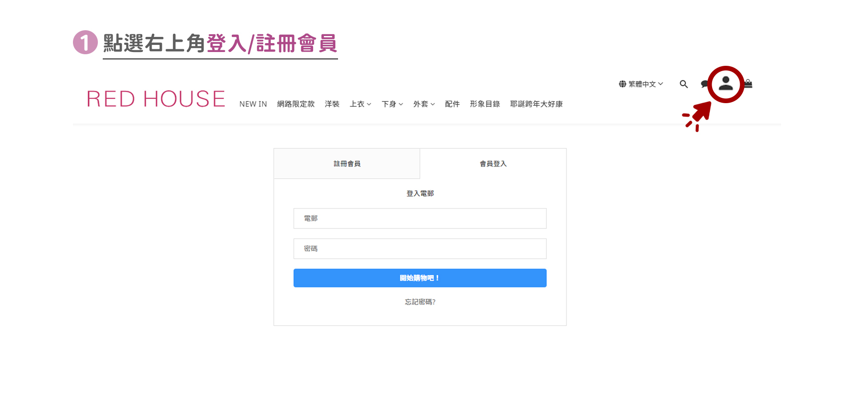854x417 pixels.
Task: Go to 網路限定款 page
Action: point(296,104)
